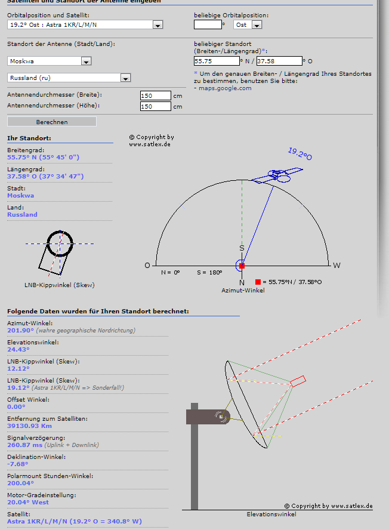389x530 pixels.
Task: Expand the Moskwa city dropdown
Action: click(x=50, y=61)
